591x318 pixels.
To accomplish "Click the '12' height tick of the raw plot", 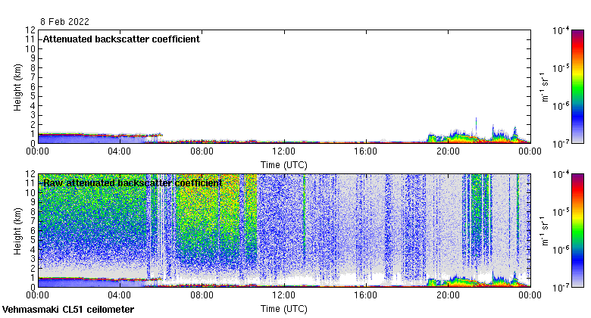I will click(30, 173).
